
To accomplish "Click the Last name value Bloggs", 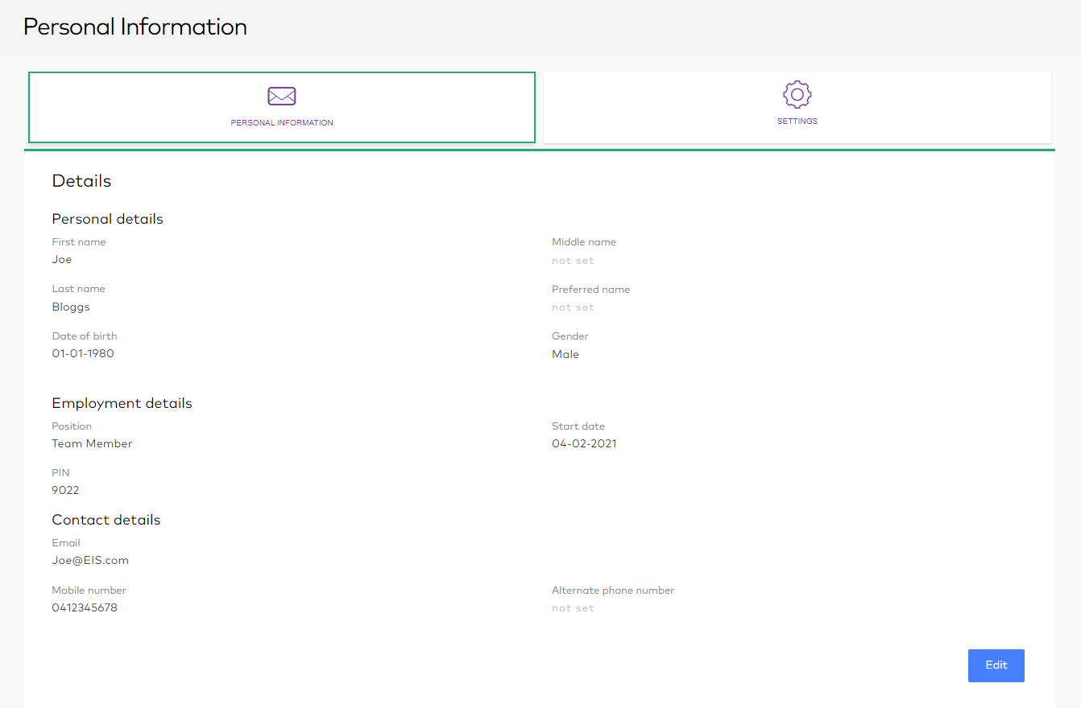I will (71, 307).
